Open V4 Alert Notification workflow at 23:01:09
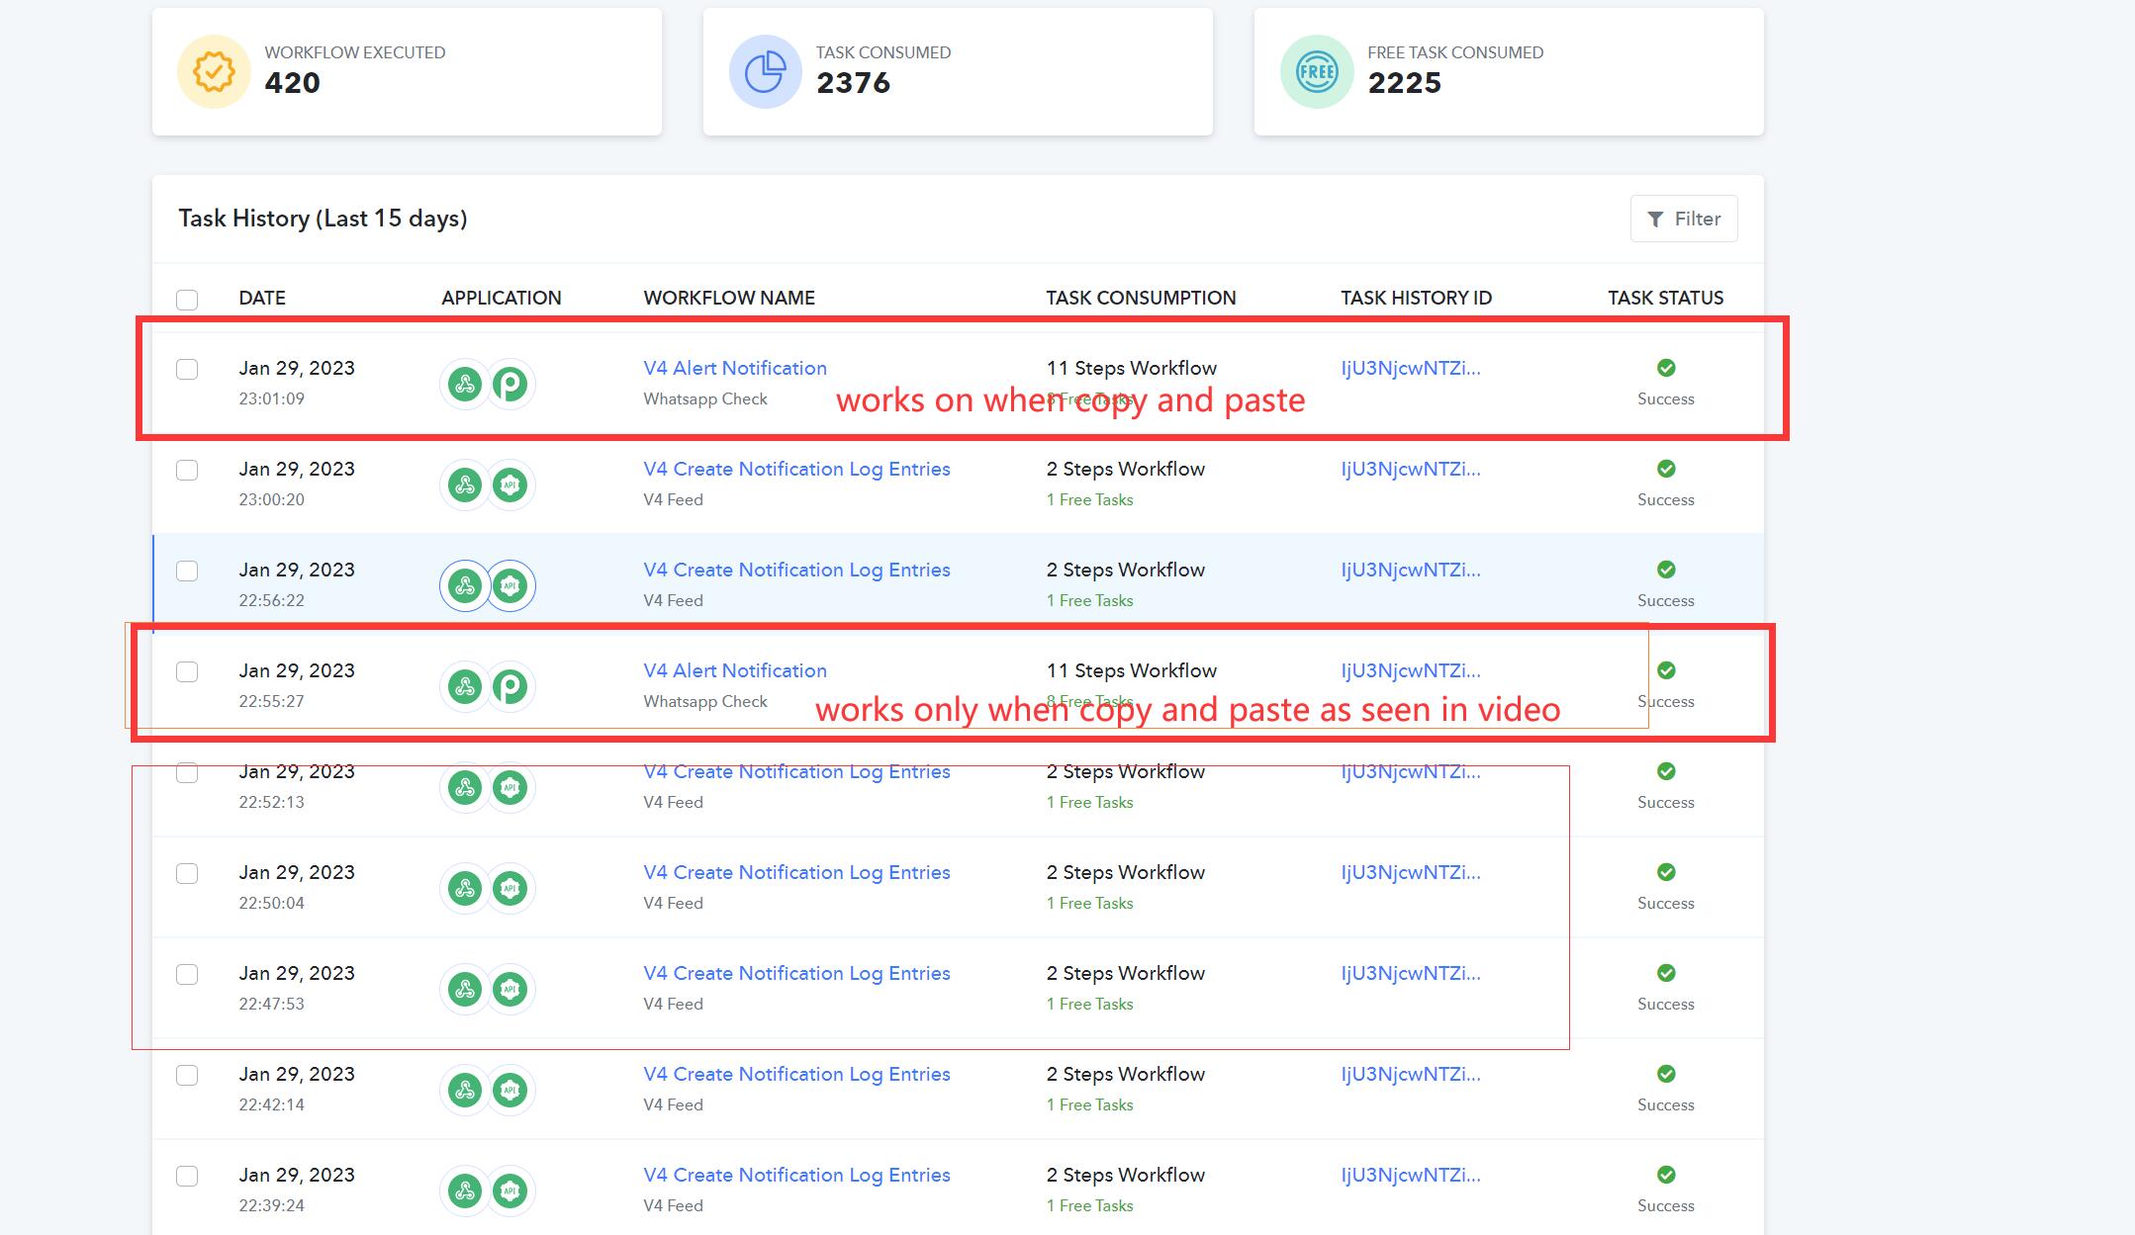This screenshot has width=2135, height=1235. tap(735, 368)
